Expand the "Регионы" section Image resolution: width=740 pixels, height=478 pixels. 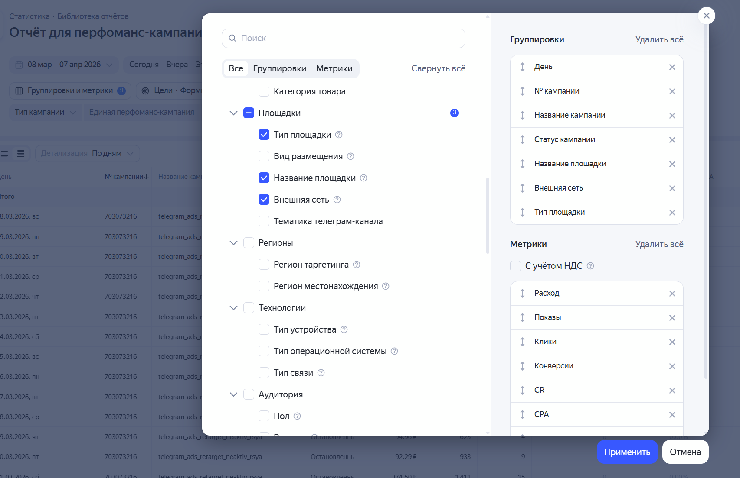(x=233, y=242)
